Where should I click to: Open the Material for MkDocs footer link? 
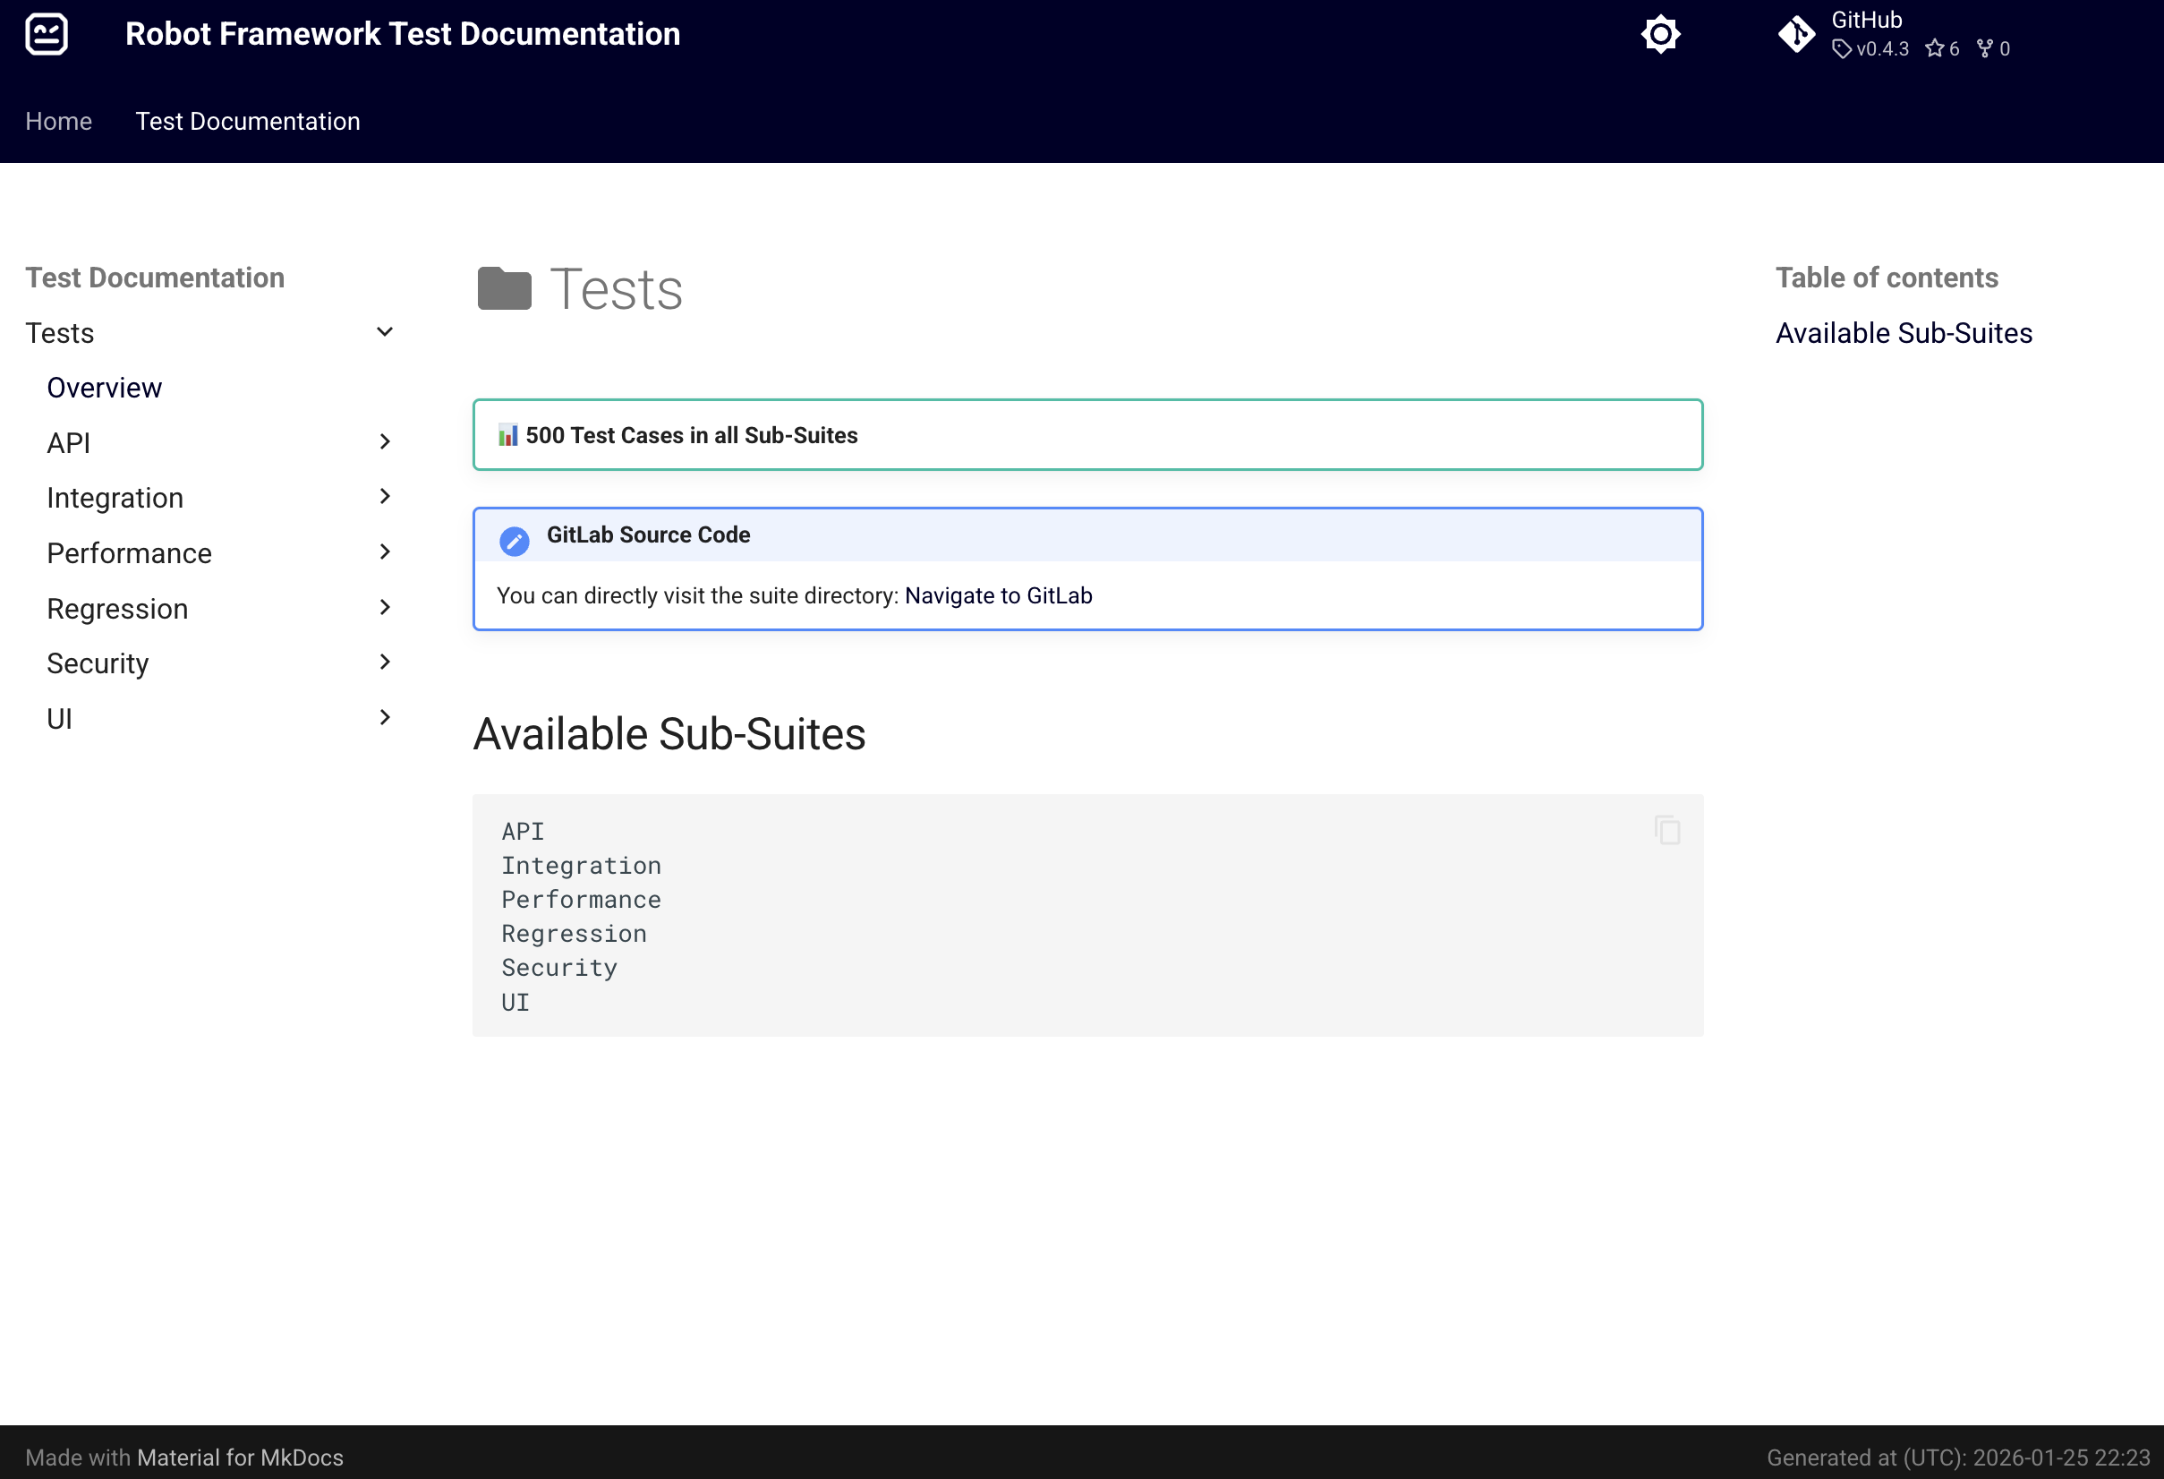click(x=239, y=1458)
